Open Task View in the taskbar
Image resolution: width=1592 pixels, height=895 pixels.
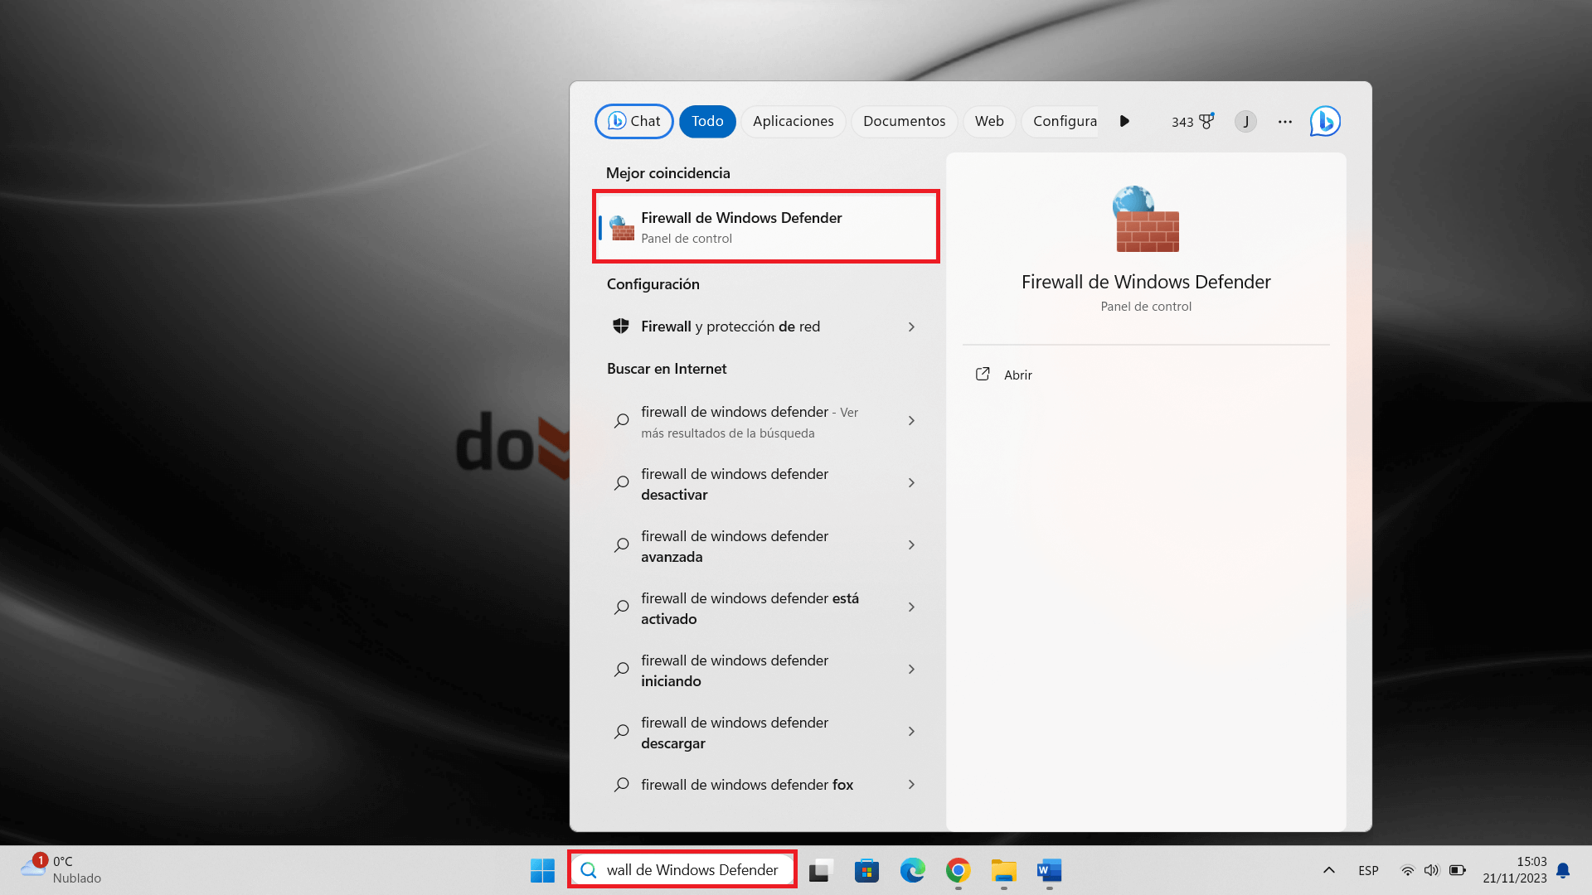point(821,870)
